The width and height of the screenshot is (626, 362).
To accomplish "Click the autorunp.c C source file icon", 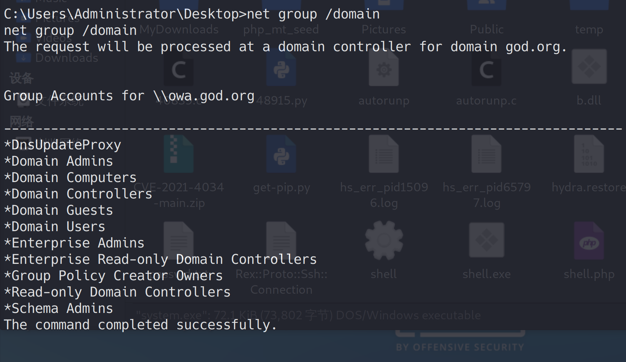I will pyautogui.click(x=486, y=70).
